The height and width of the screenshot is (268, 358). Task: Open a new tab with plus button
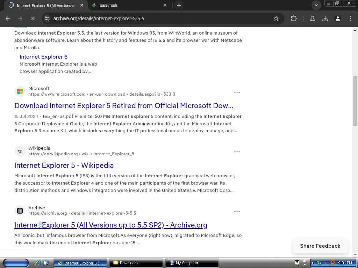tap(179, 5)
